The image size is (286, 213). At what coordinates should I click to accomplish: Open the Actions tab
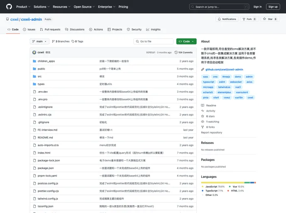(96, 30)
